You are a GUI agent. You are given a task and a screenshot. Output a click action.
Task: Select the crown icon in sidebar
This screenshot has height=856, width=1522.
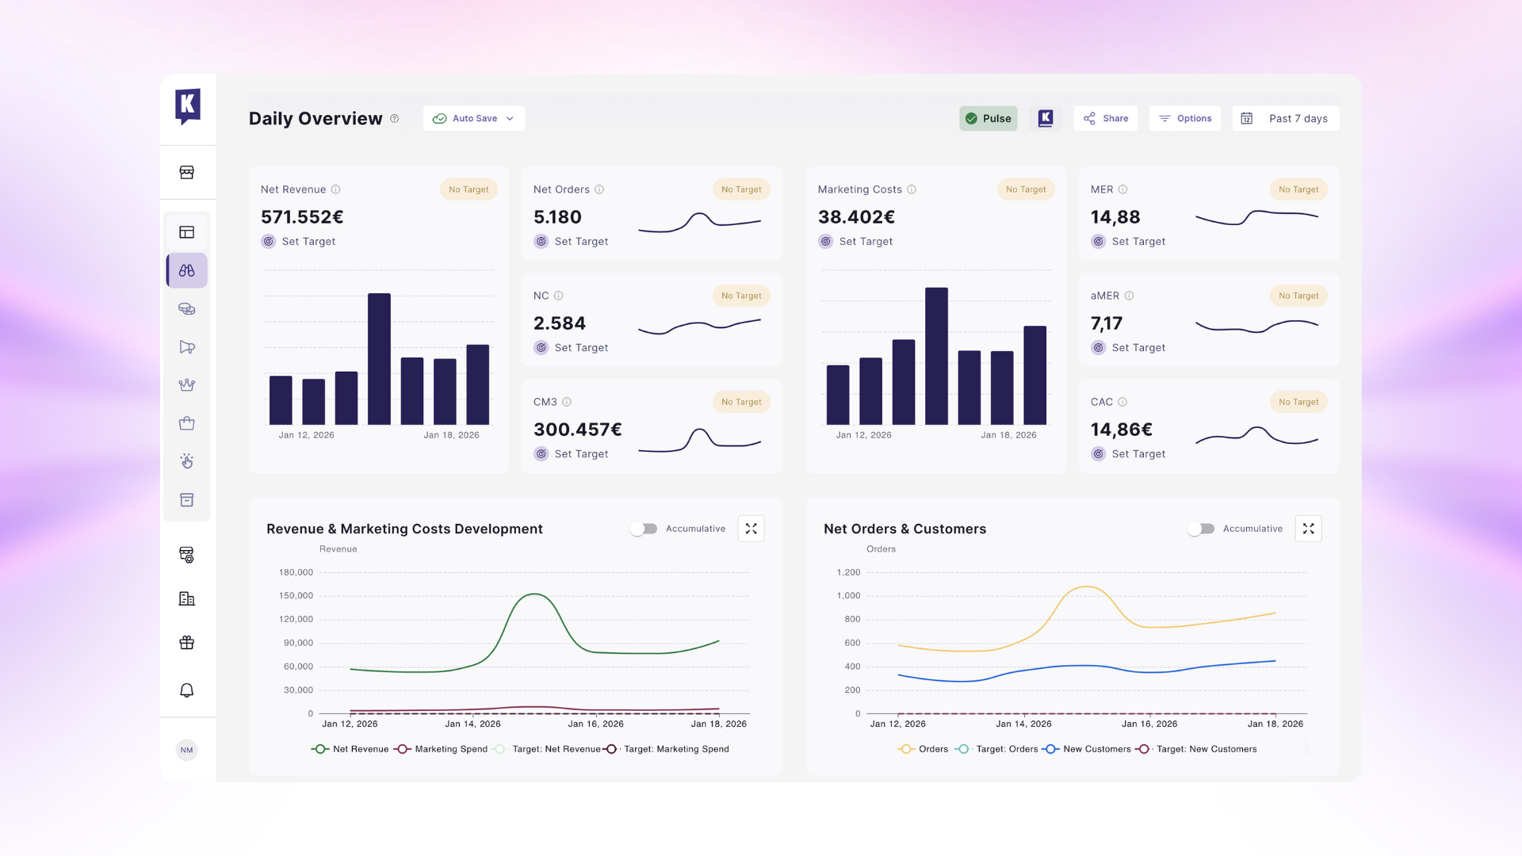(187, 385)
